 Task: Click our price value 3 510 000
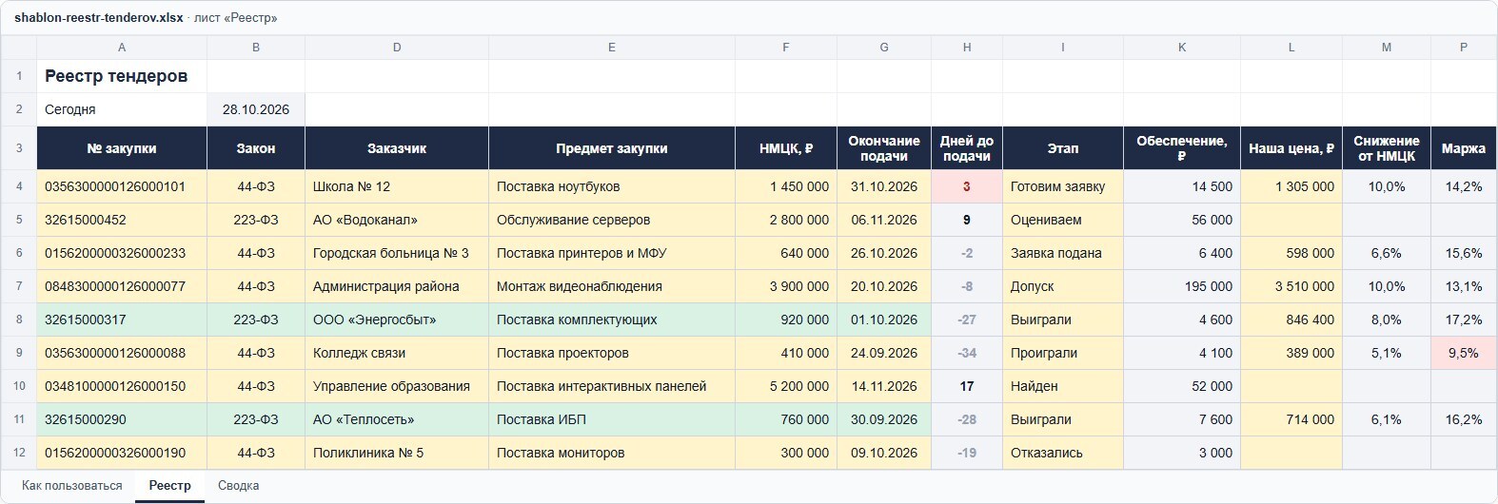pyautogui.click(x=1291, y=286)
